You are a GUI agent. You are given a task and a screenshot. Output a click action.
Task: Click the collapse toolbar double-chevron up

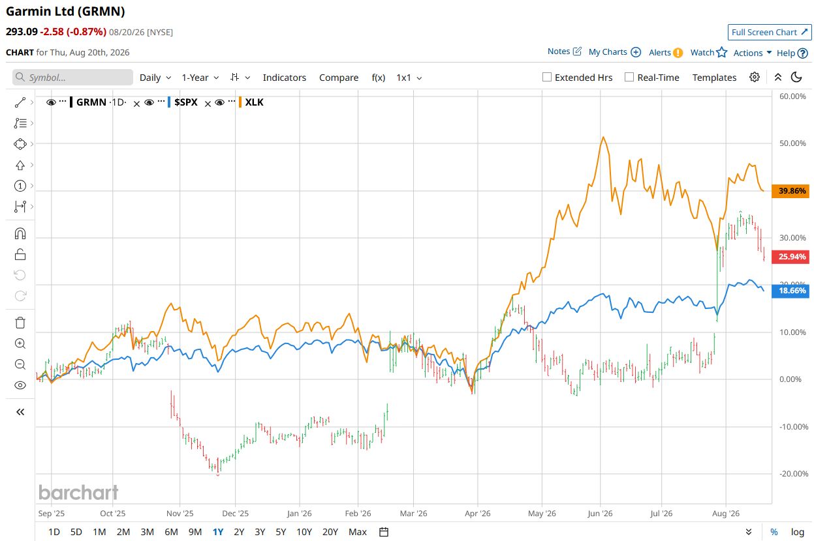pos(778,77)
